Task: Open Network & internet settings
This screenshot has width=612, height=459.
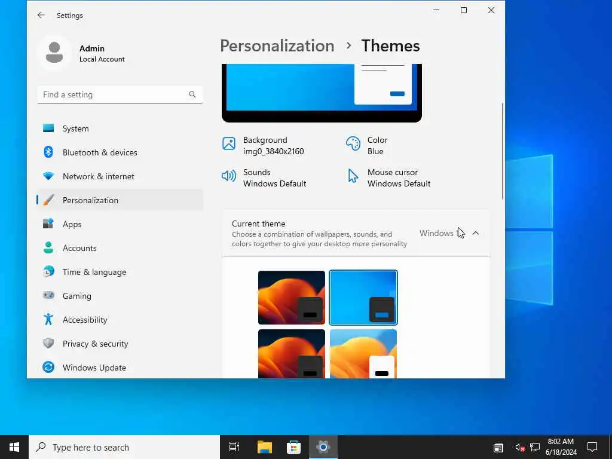Action: (x=120, y=176)
